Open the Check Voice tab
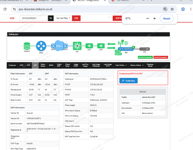 coord(68,65)
